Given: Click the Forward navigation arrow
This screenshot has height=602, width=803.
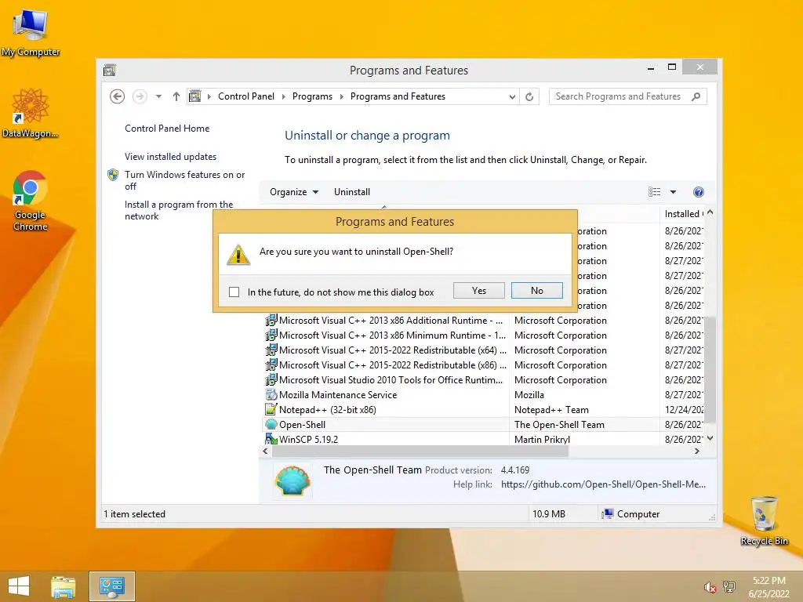Looking at the screenshot, I should 140,96.
